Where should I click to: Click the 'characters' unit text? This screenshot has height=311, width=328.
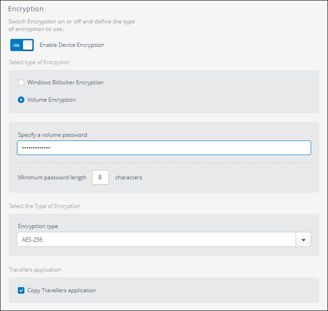click(x=129, y=178)
